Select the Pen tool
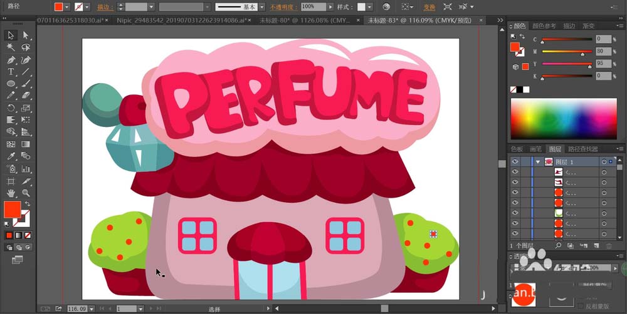Image resolution: width=627 pixels, height=314 pixels. coord(11,60)
